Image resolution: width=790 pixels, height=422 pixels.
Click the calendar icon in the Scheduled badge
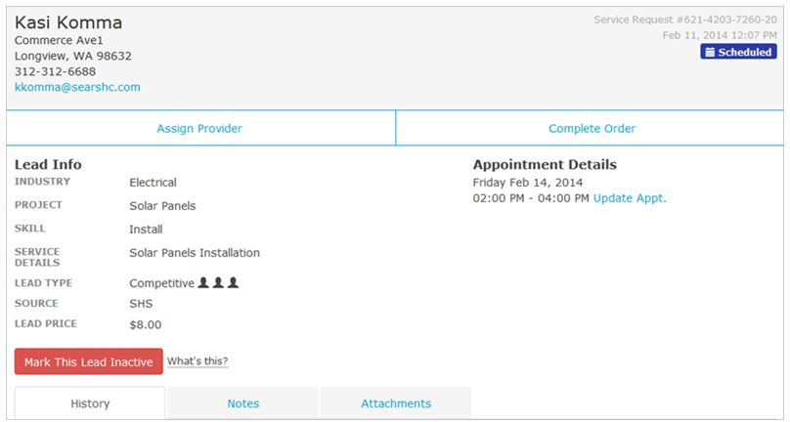point(710,53)
